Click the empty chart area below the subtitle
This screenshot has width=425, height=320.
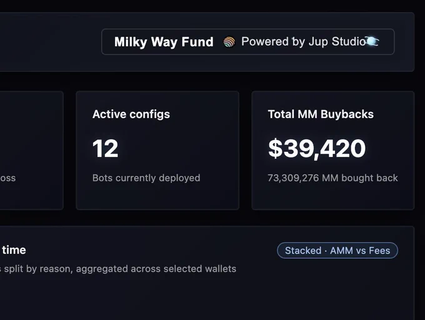point(206,298)
